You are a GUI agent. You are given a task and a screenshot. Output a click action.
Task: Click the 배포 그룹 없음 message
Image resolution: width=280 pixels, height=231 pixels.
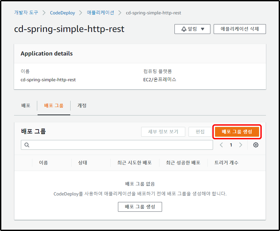140,184
